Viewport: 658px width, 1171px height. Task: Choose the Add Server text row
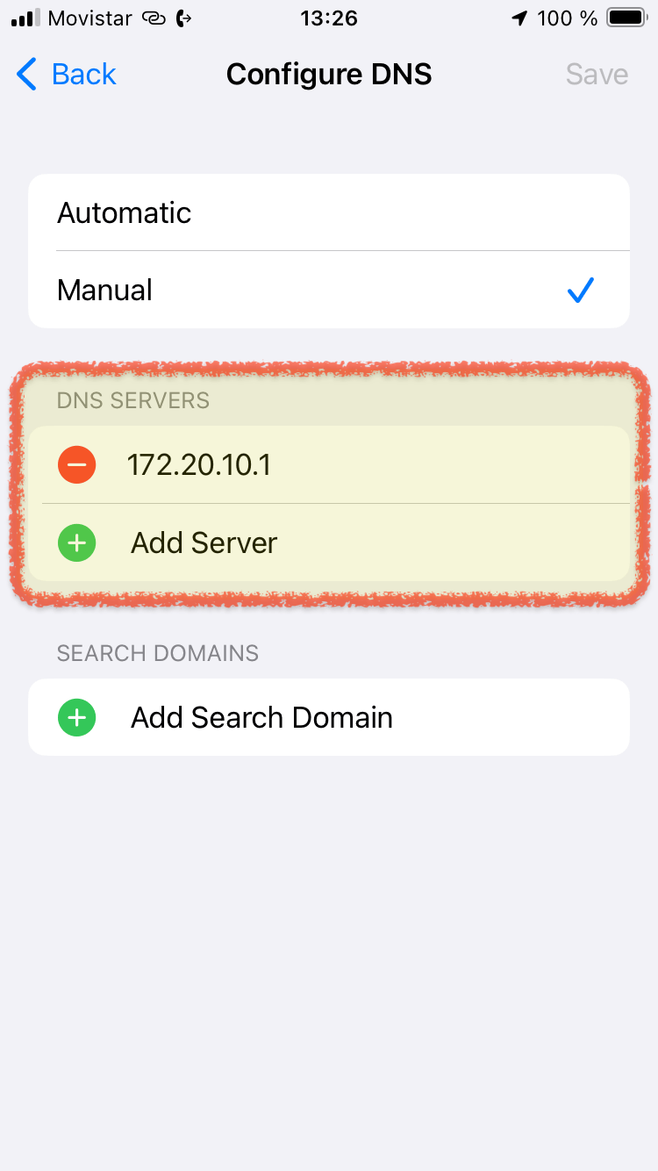329,542
